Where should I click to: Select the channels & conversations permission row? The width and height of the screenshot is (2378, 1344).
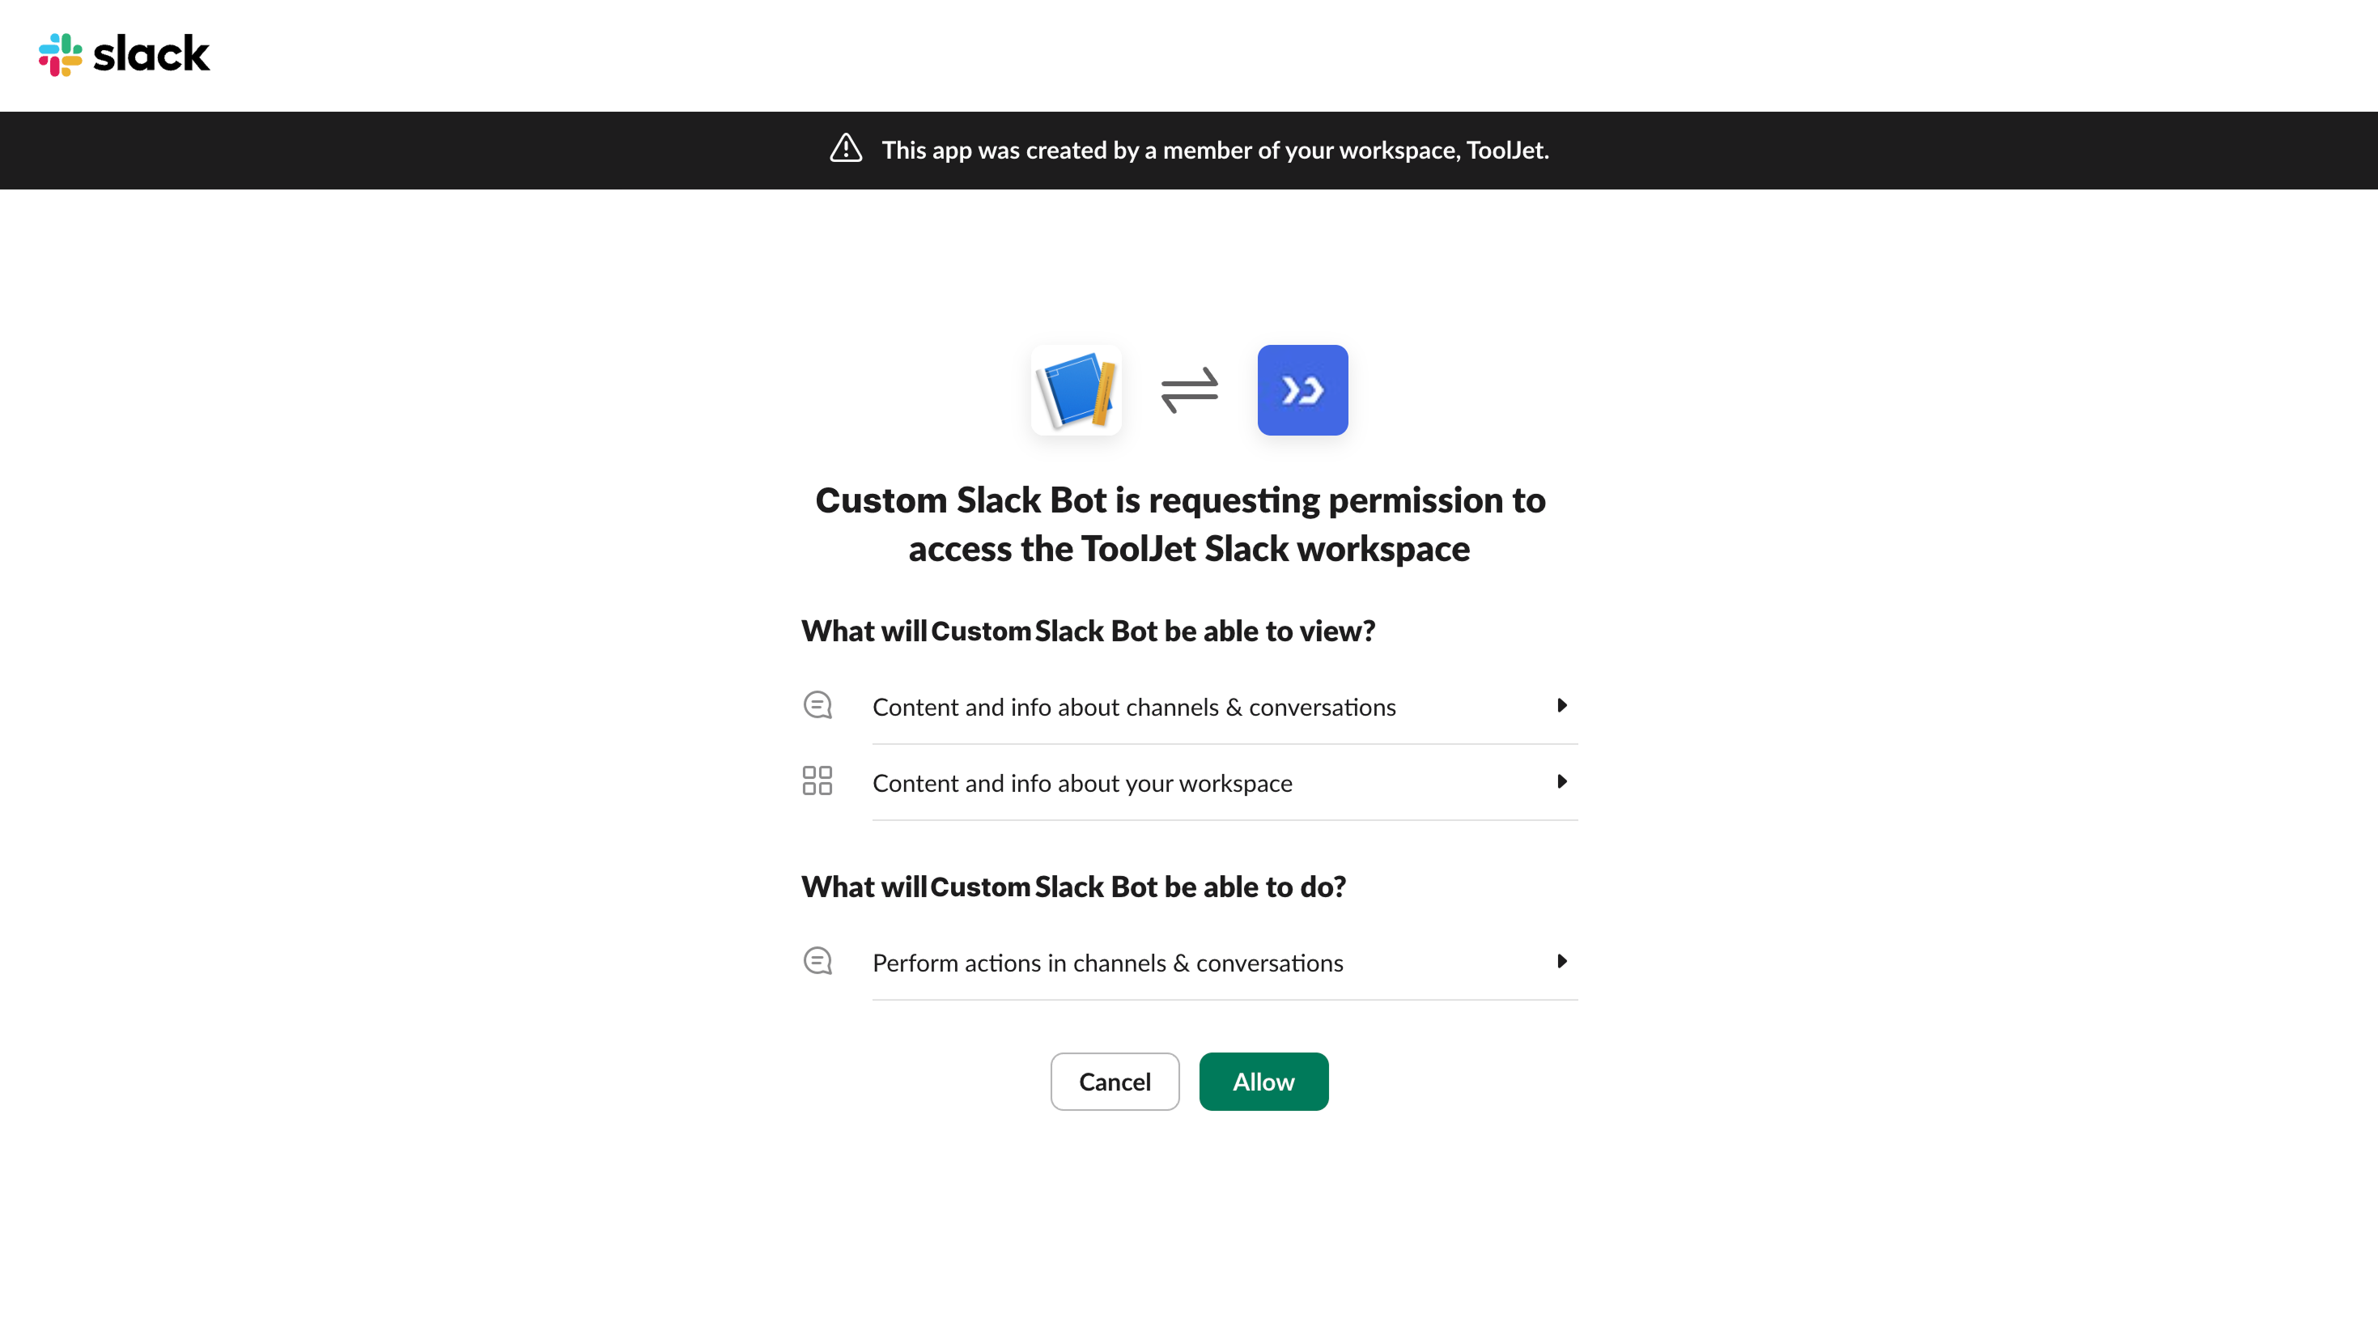1134,706
